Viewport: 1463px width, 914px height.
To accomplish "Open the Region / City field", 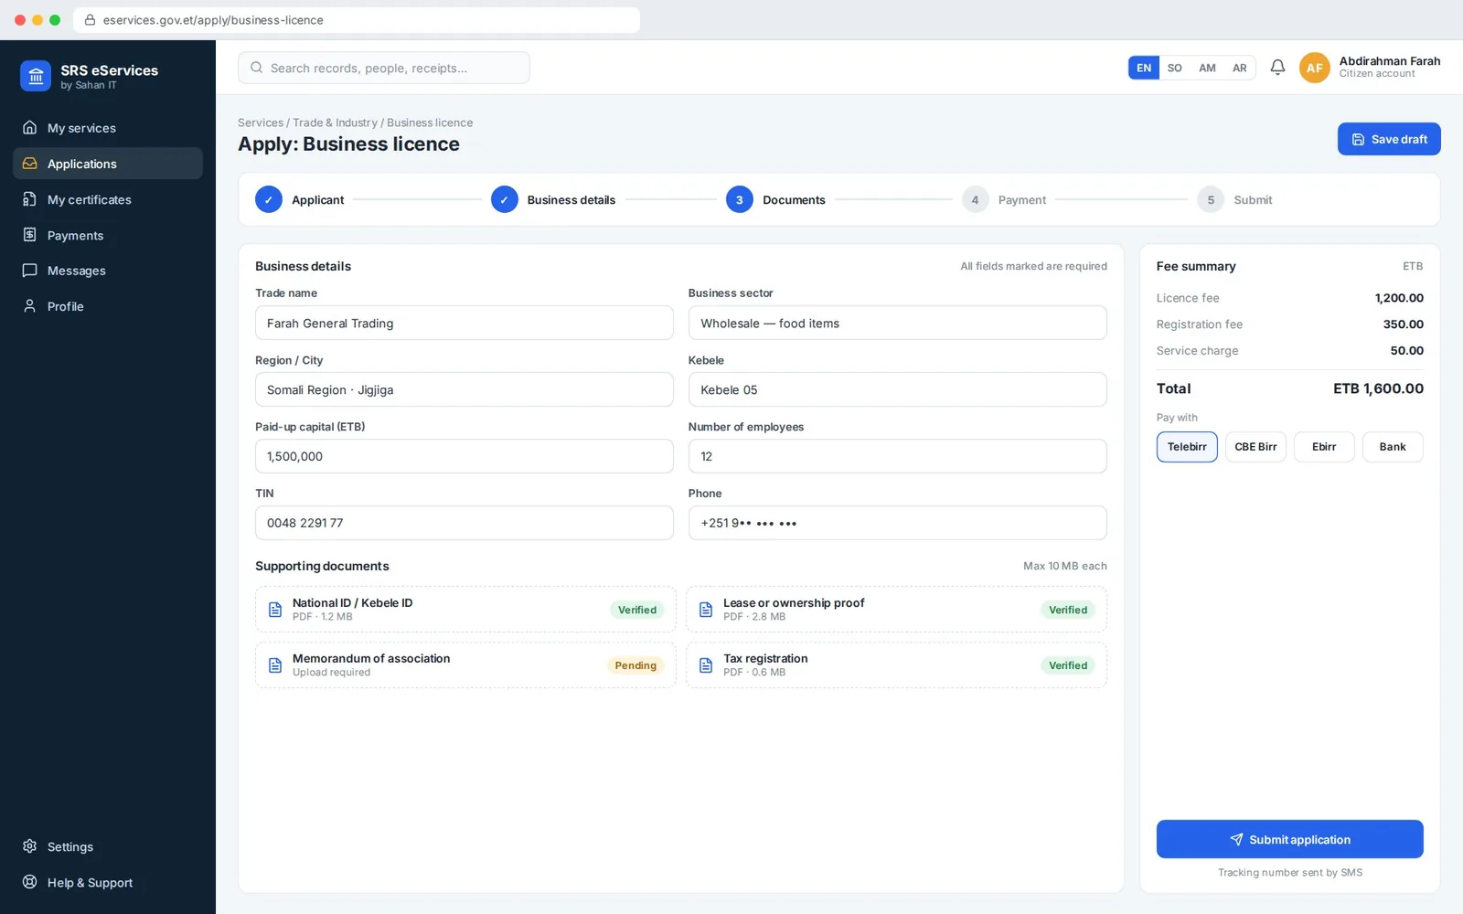I will click(465, 389).
